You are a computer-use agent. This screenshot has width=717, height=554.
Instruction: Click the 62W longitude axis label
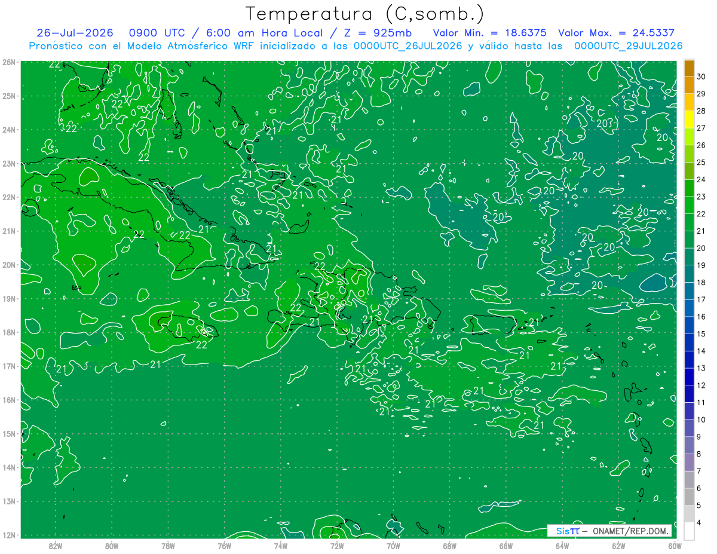pos(618,546)
